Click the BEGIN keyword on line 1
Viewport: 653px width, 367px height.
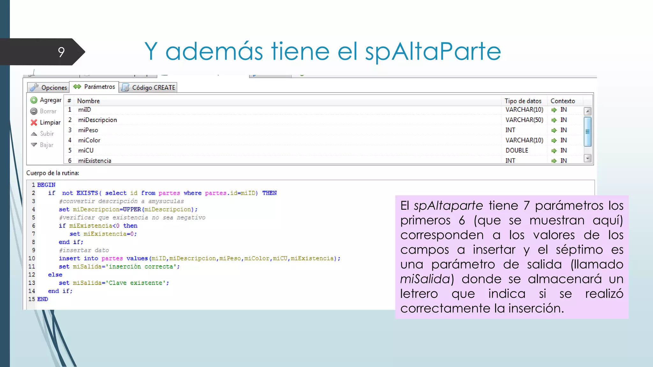click(46, 185)
